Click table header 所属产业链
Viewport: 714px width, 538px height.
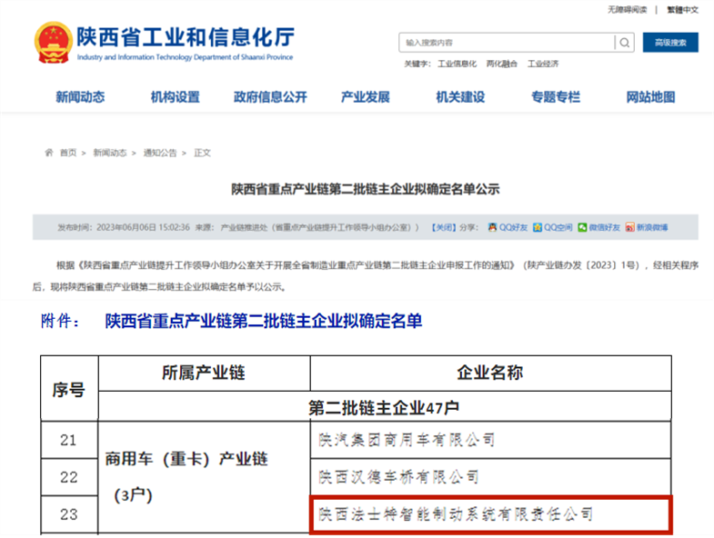204,373
